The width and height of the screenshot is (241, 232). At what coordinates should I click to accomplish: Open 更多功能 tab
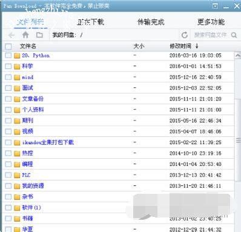pos(211,22)
